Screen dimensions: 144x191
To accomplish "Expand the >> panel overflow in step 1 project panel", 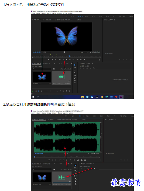I will (x=71, y=63).
